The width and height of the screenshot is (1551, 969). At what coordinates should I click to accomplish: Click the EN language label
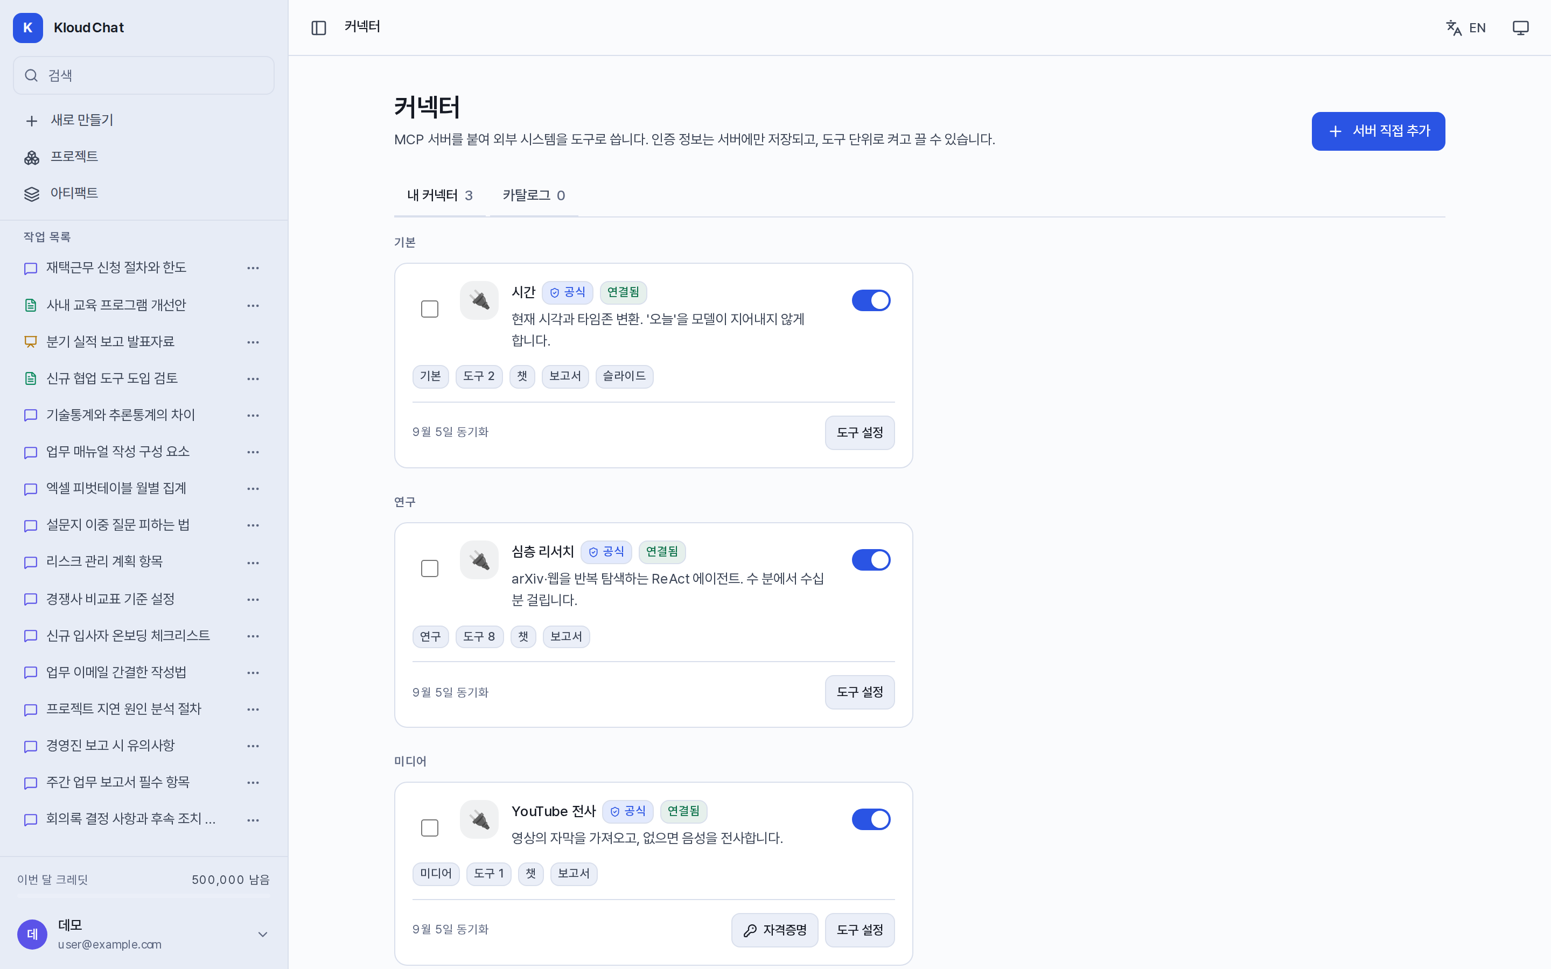pyautogui.click(x=1477, y=27)
